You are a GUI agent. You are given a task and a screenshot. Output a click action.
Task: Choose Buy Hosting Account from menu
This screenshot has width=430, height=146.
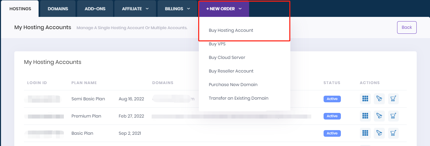pyautogui.click(x=231, y=30)
